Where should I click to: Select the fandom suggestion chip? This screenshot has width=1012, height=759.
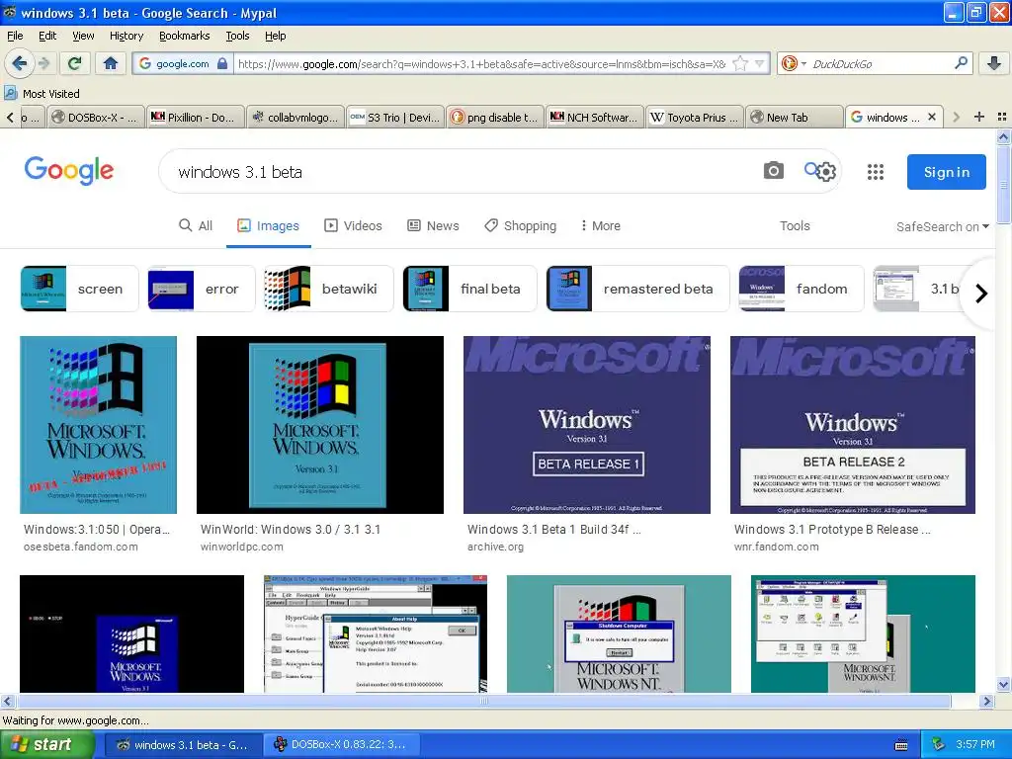coord(801,289)
